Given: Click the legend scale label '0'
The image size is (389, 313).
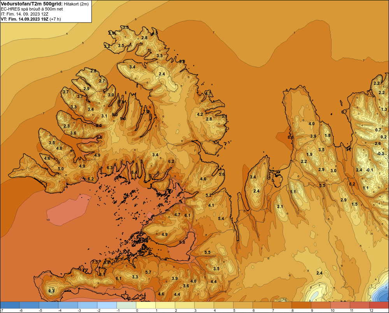Looking at the screenshot, I should tap(137, 311).
